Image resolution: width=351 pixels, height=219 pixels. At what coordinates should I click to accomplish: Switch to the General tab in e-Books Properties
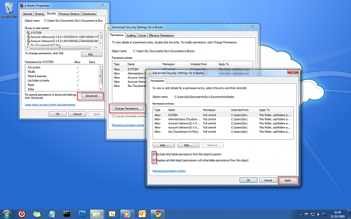click(27, 14)
